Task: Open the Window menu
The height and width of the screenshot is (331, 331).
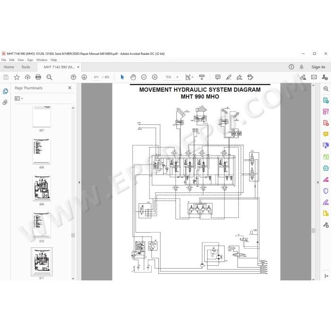Action: [x=42, y=60]
